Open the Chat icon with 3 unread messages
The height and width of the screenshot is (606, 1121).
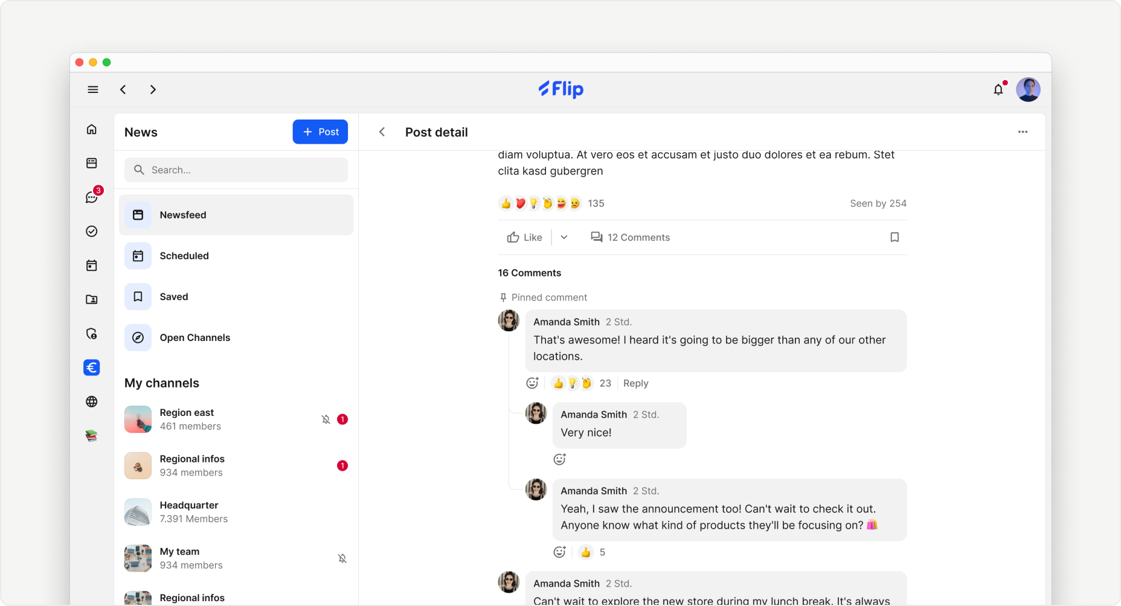pyautogui.click(x=91, y=197)
